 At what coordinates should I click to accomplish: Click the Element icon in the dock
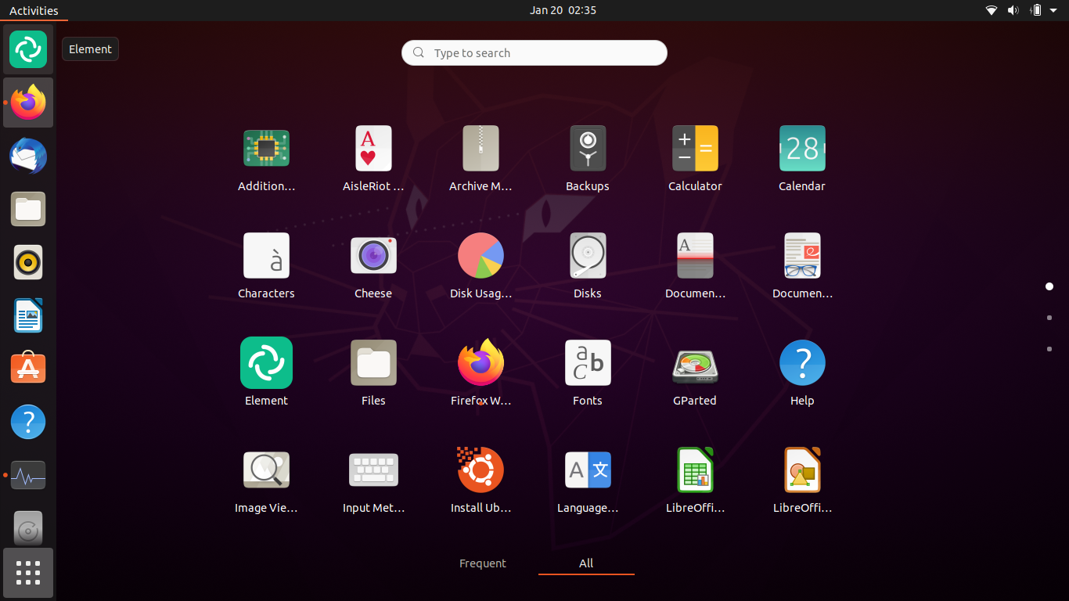pyautogui.click(x=28, y=49)
